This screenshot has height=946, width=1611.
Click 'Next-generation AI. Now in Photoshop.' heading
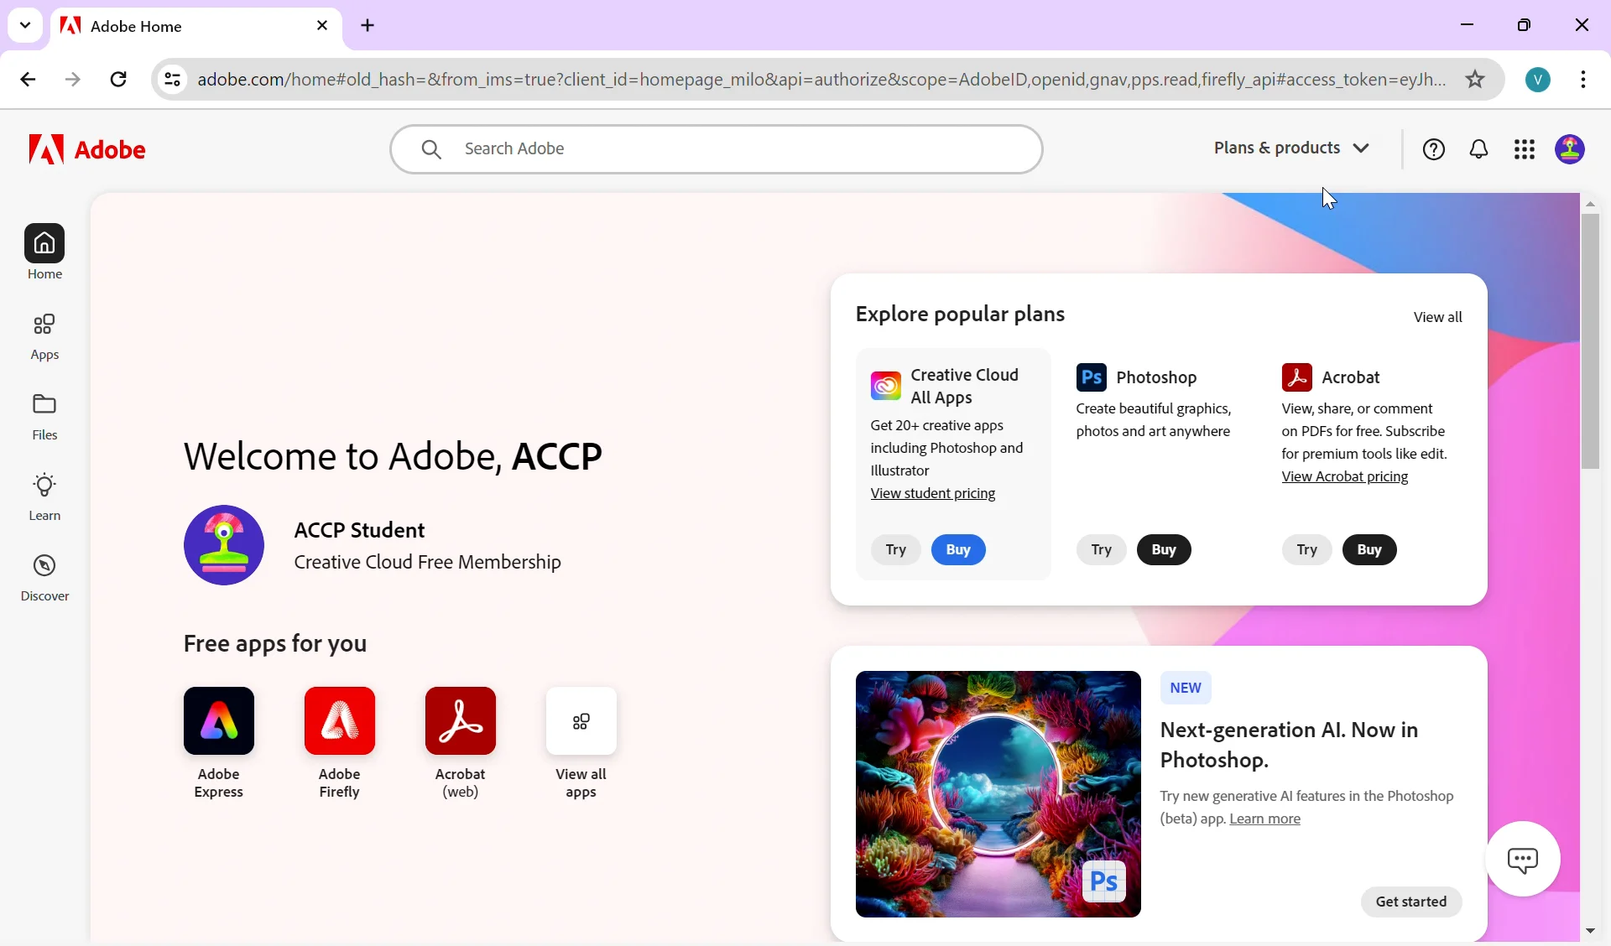pyautogui.click(x=1289, y=745)
